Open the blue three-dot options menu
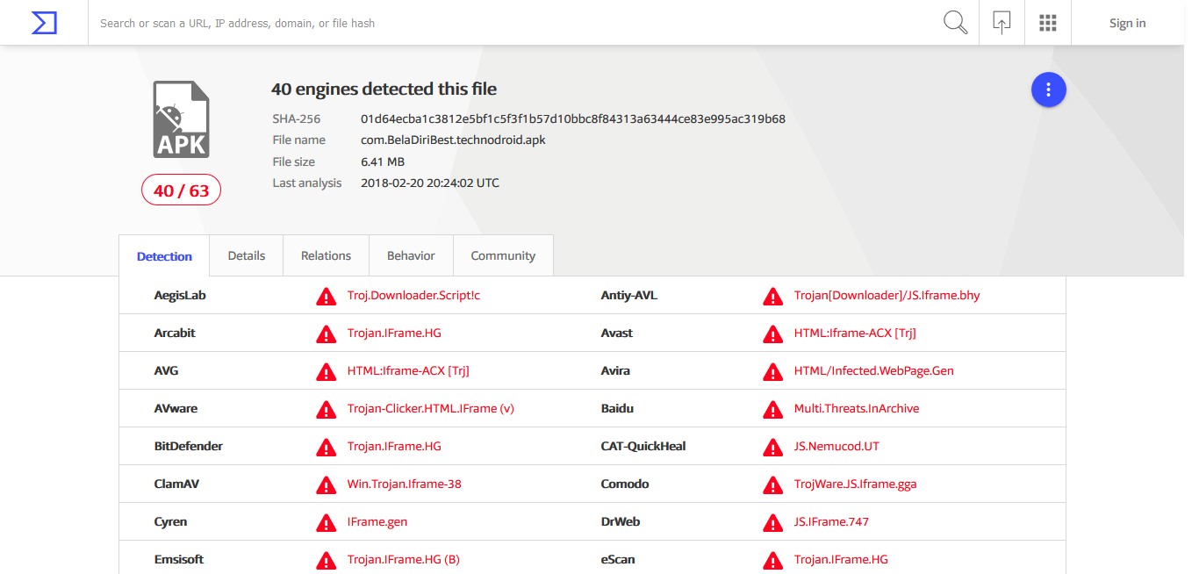Image resolution: width=1199 pixels, height=574 pixels. coord(1048,90)
